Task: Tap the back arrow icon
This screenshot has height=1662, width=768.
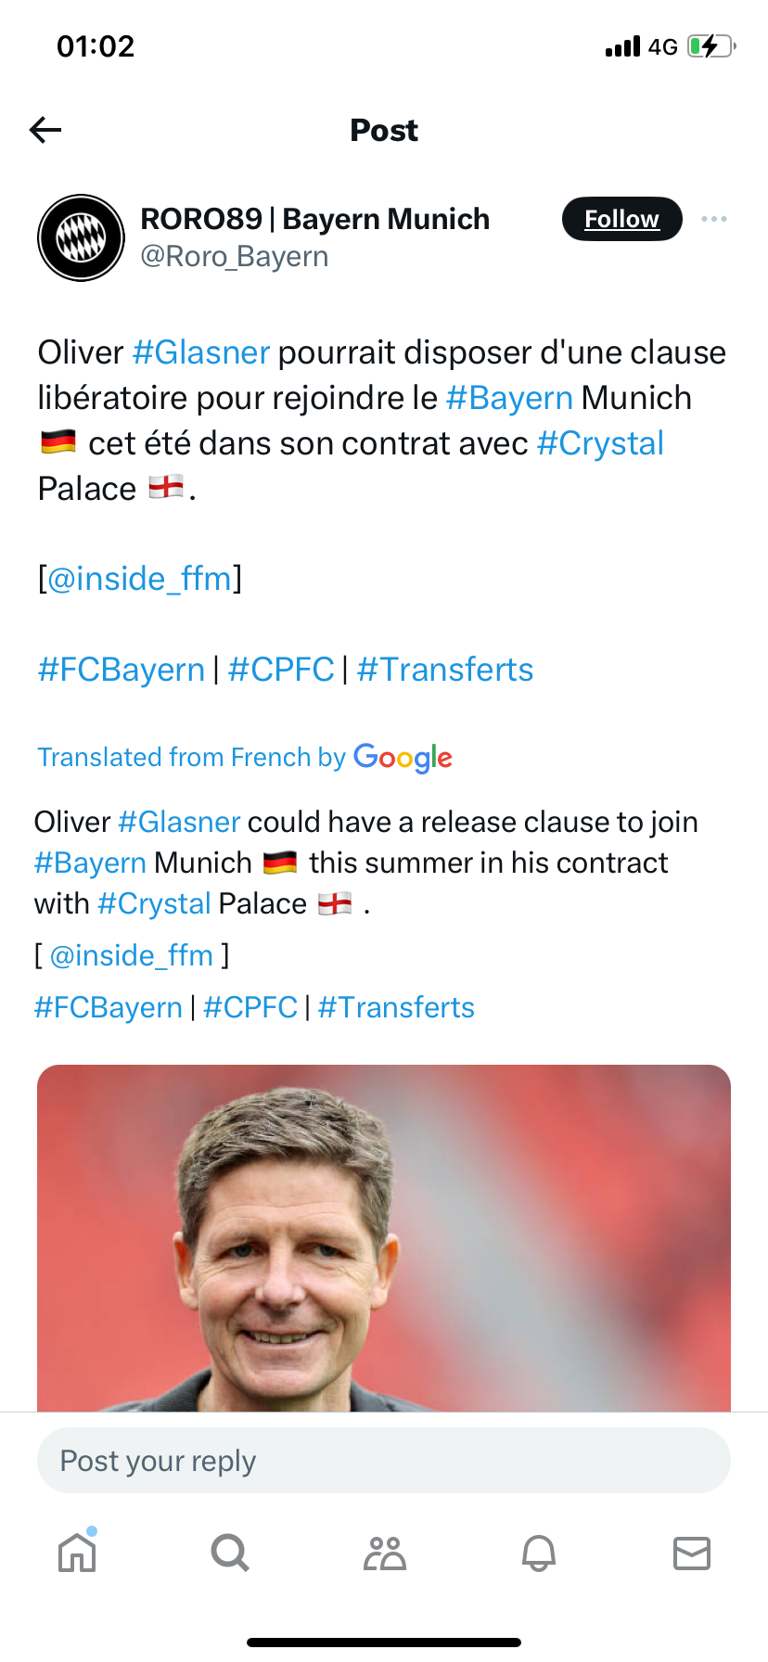Action: pos(45,130)
